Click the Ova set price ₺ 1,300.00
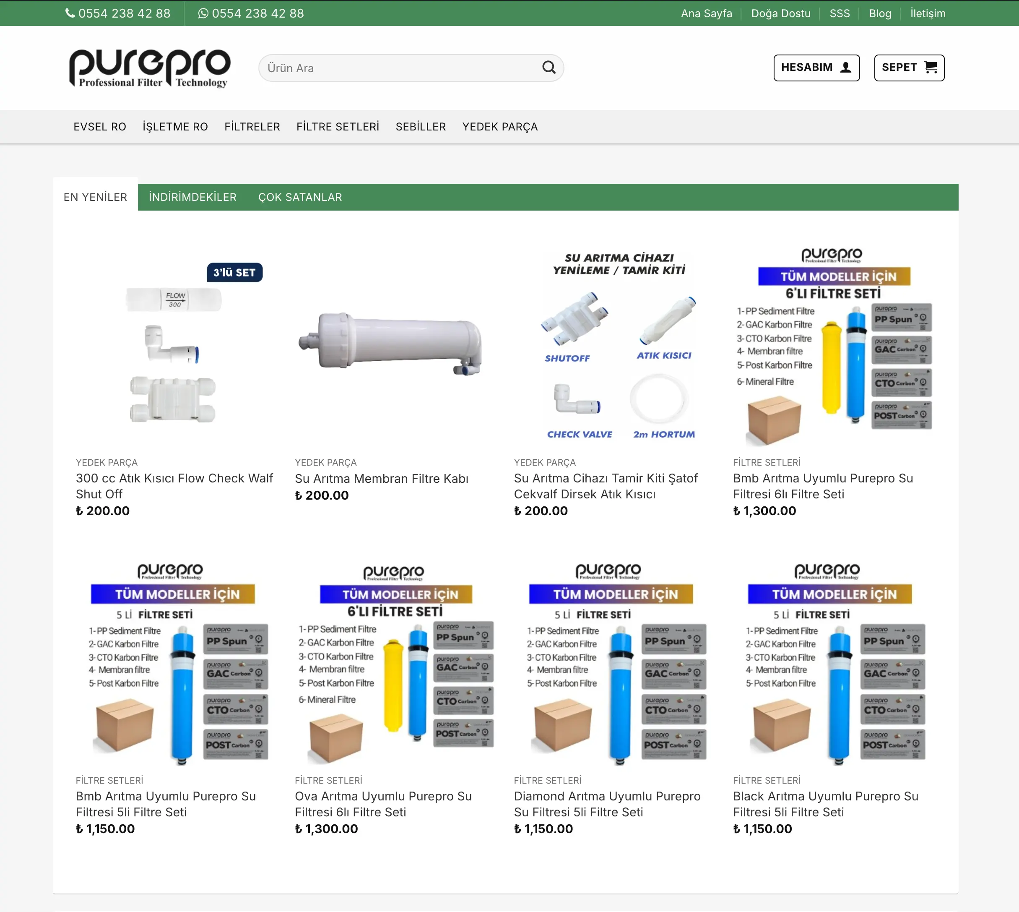Screen dimensions: 1019x912 [x=326, y=829]
